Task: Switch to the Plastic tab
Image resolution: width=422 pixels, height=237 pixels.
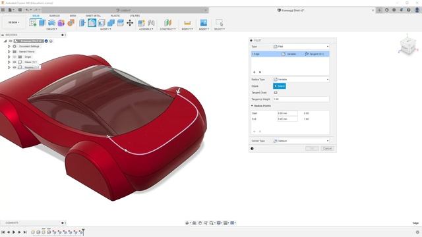Action: coord(115,16)
